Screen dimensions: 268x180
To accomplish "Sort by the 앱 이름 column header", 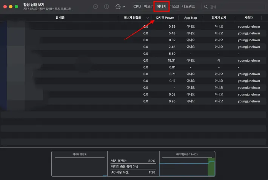I will click(x=60, y=18).
